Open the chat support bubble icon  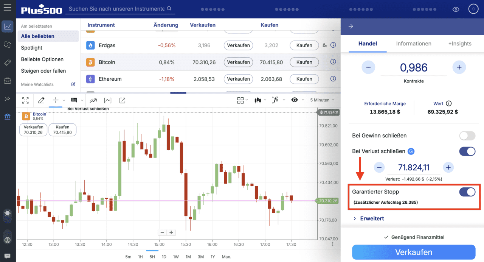(x=7, y=256)
